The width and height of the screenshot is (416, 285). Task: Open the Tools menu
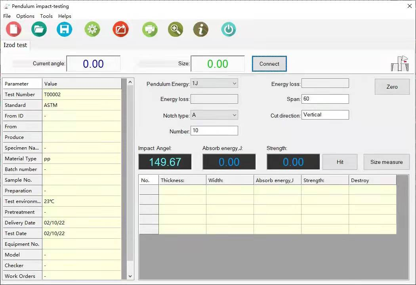tap(46, 16)
